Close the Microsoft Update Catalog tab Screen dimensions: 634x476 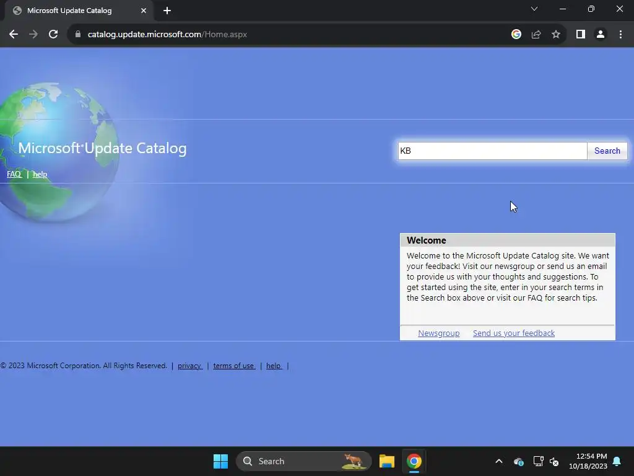144,11
